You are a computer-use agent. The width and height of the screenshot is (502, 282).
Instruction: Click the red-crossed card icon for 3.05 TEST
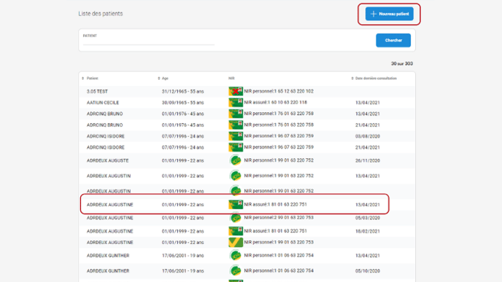pos(236,91)
